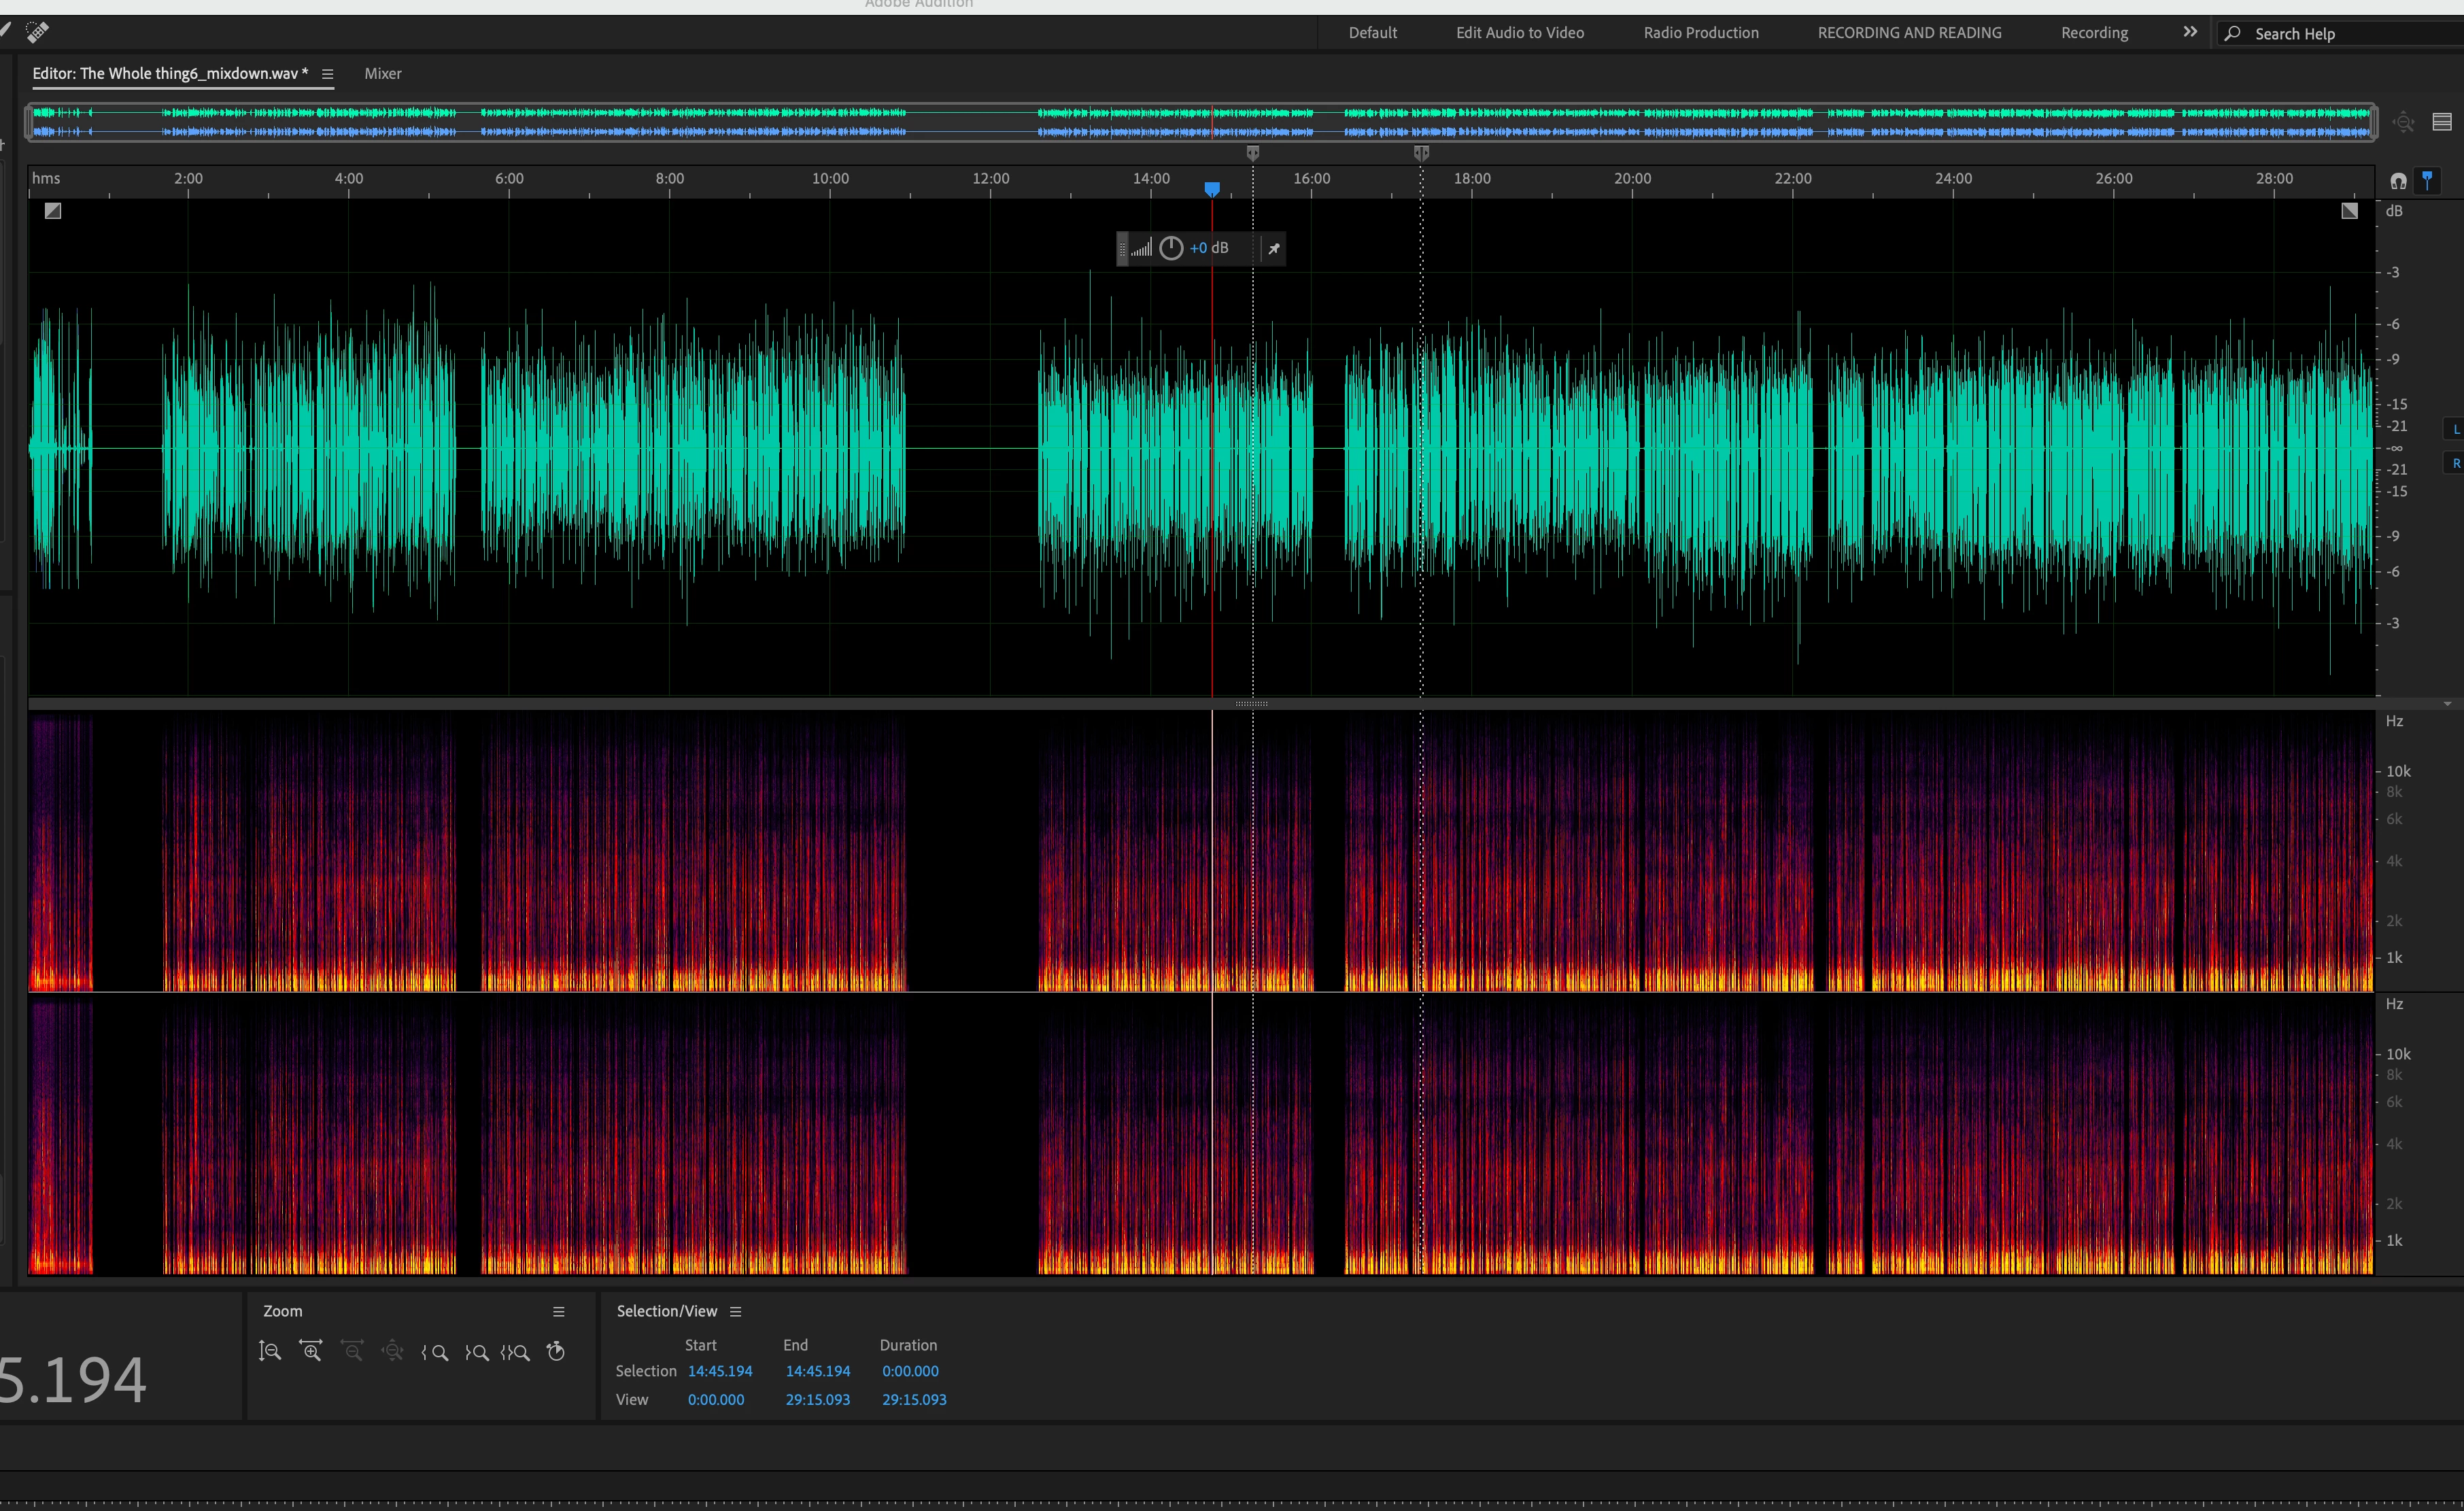
Task: Toggle the blue playhead marker button
Action: pyautogui.click(x=2427, y=181)
